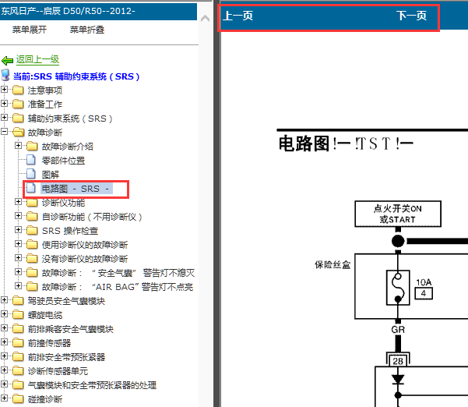The height and width of the screenshot is (407, 468).
Task: Expand the 前排乘客安全气囊模块 node
Action: pyautogui.click(x=4, y=327)
